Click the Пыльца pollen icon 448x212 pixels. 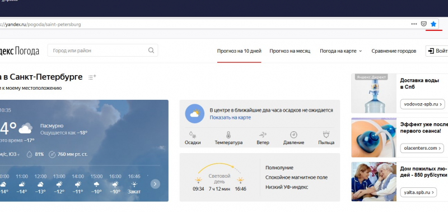click(326, 135)
